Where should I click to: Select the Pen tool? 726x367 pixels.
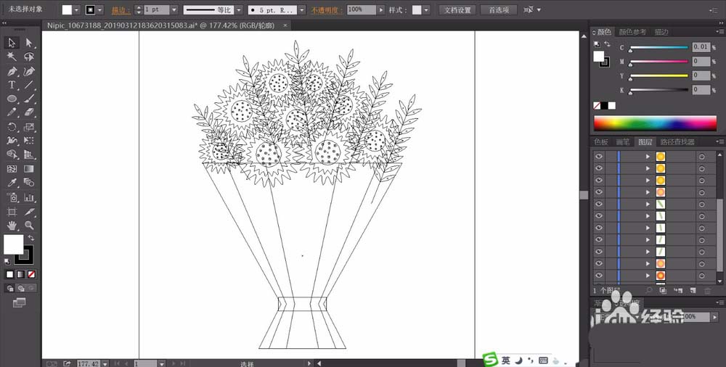point(12,71)
